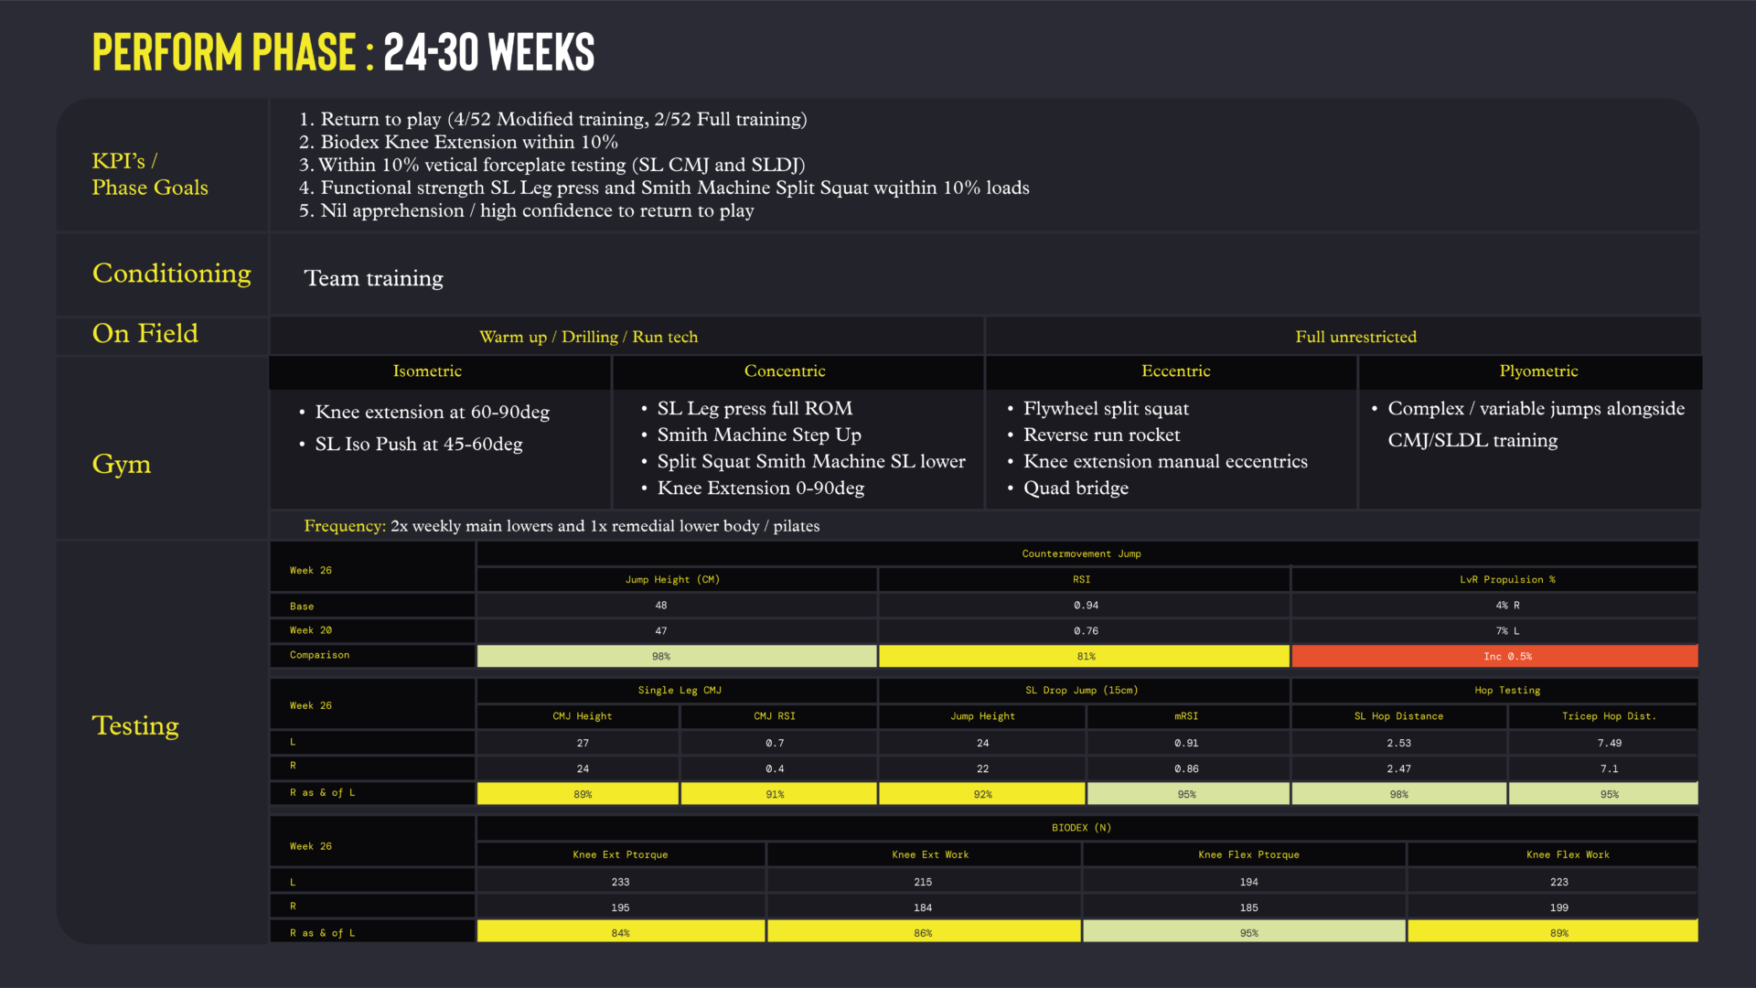The height and width of the screenshot is (988, 1756).
Task: Click 'Jump Height (CM)' column header
Action: (672, 579)
